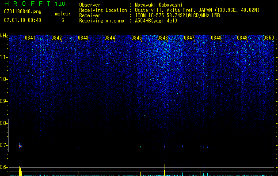Click the 0.7 kHz axis label
This screenshot has width=278, height=176.
pos(4,145)
